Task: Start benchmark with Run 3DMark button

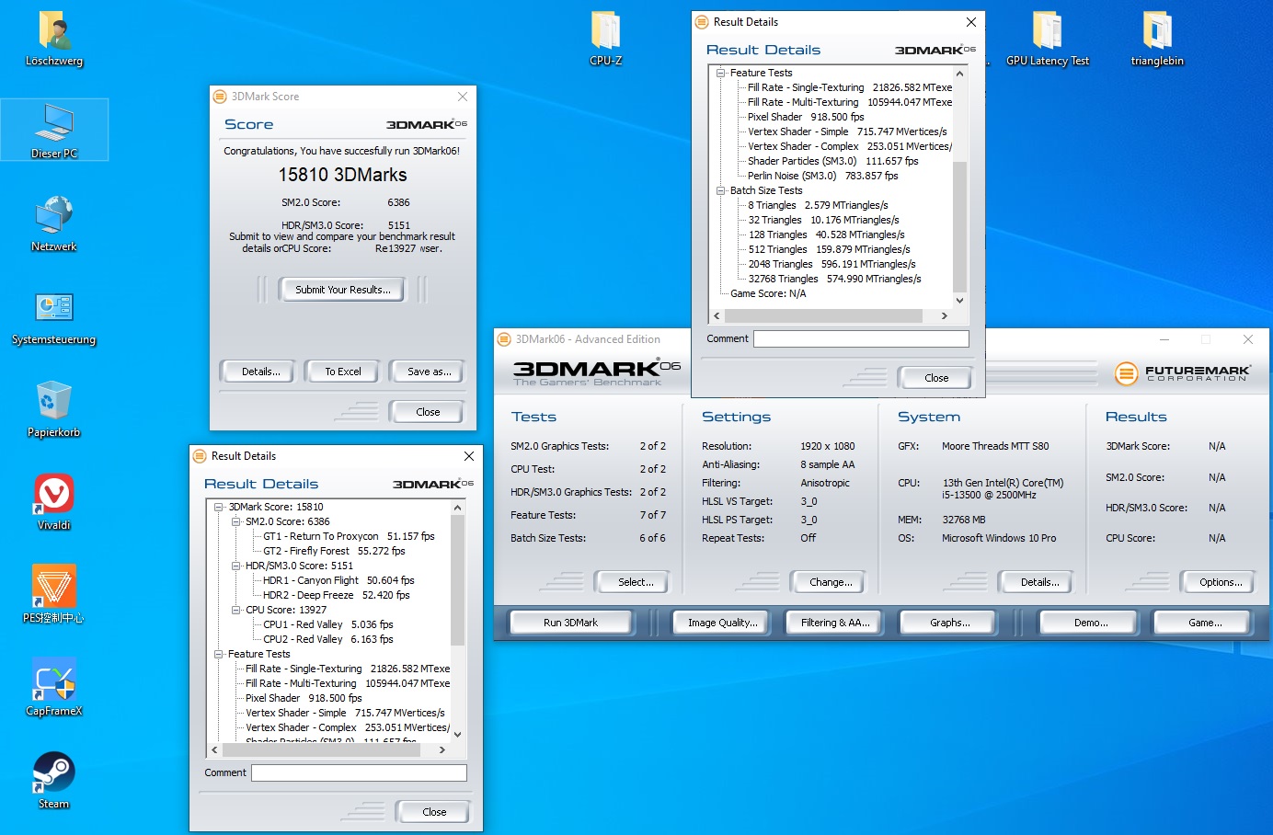Action: (570, 623)
